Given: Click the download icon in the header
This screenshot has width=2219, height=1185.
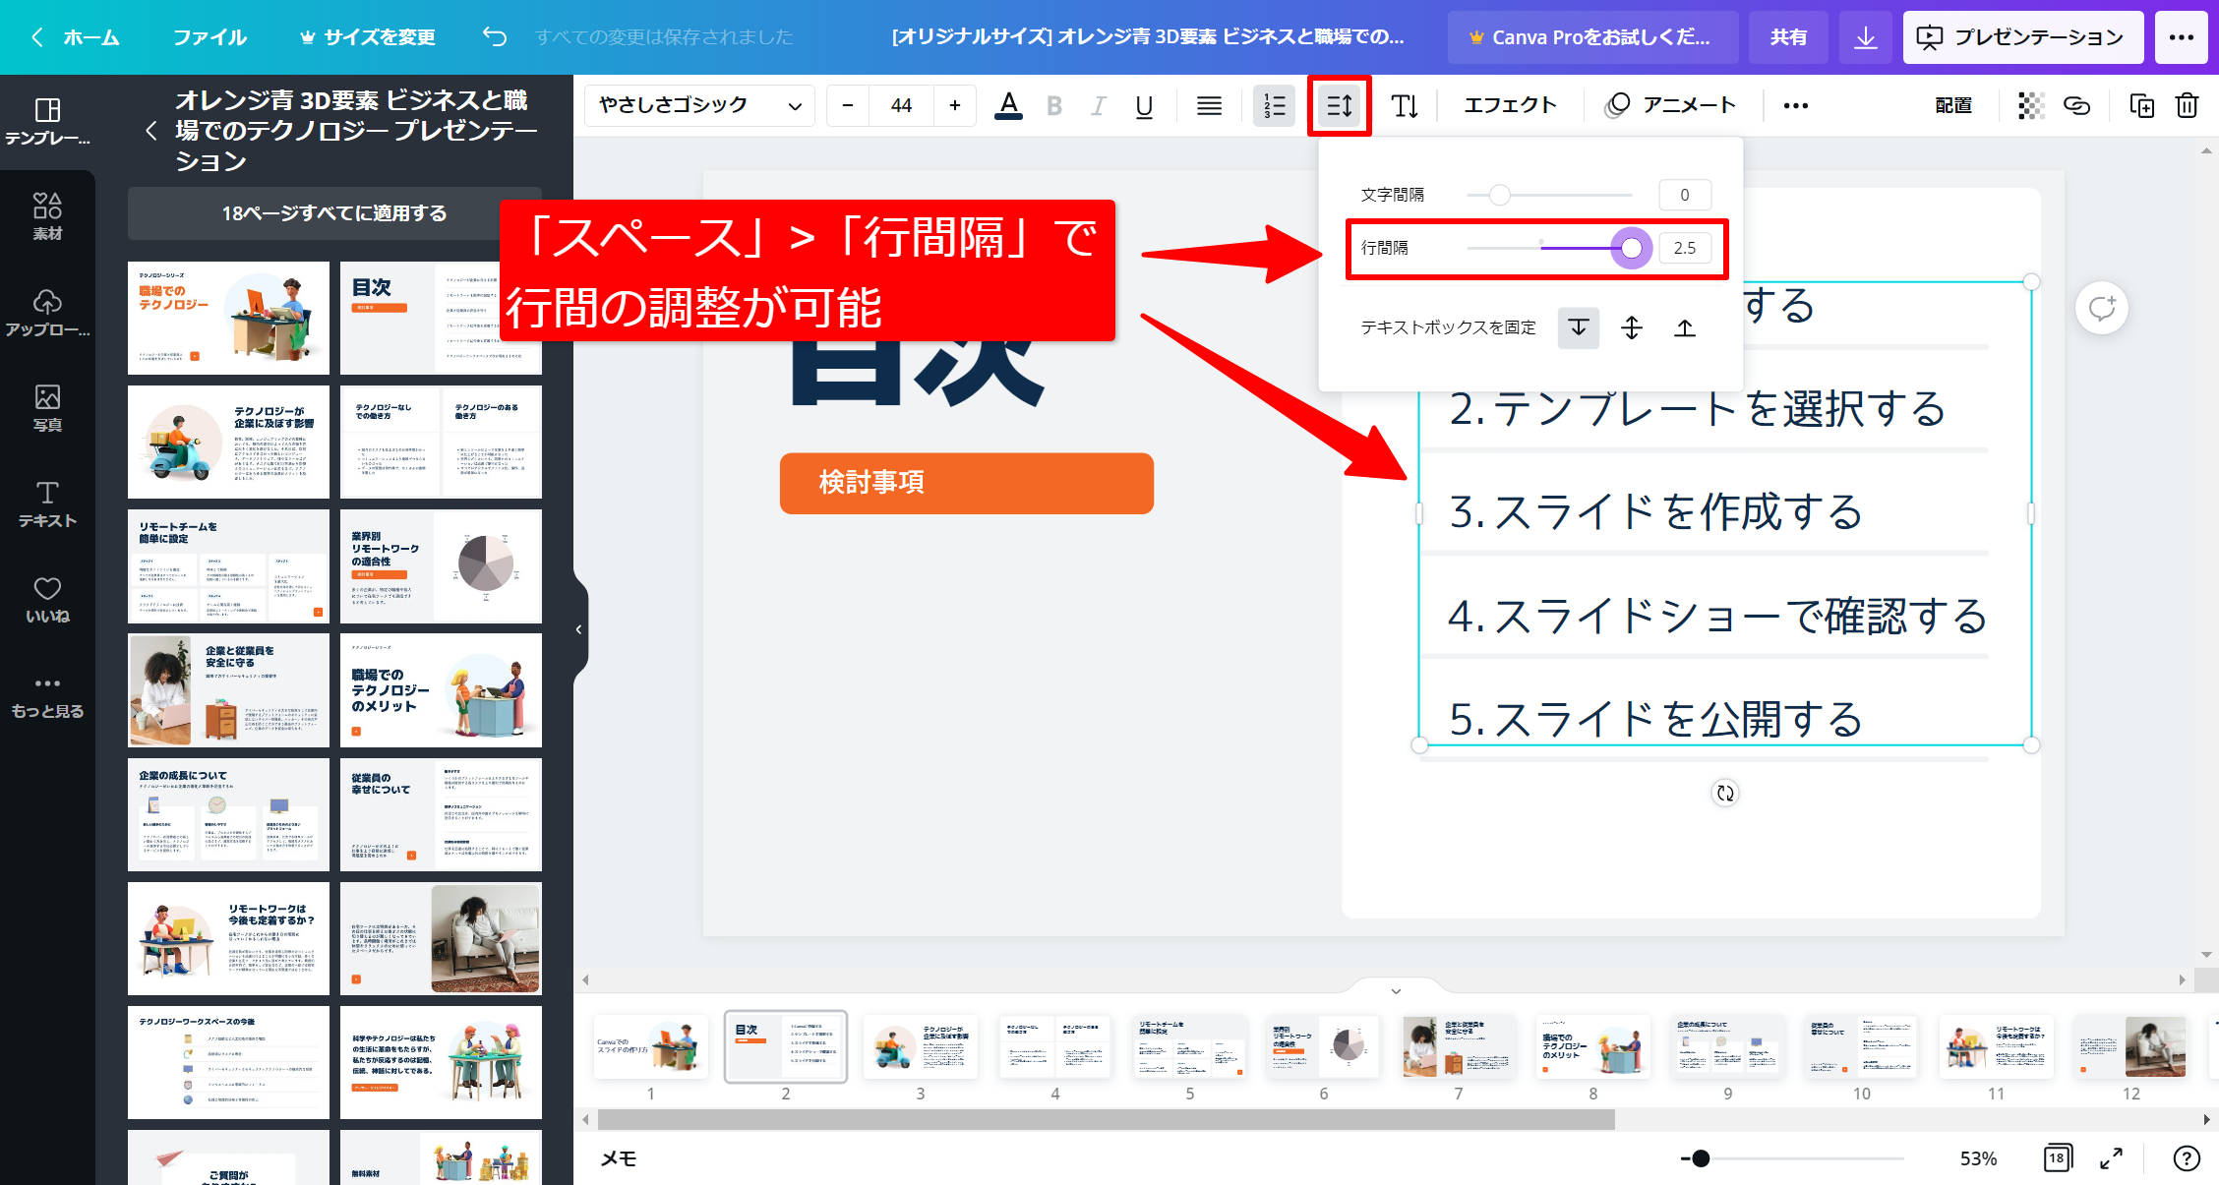Looking at the screenshot, I should pyautogui.click(x=1865, y=37).
